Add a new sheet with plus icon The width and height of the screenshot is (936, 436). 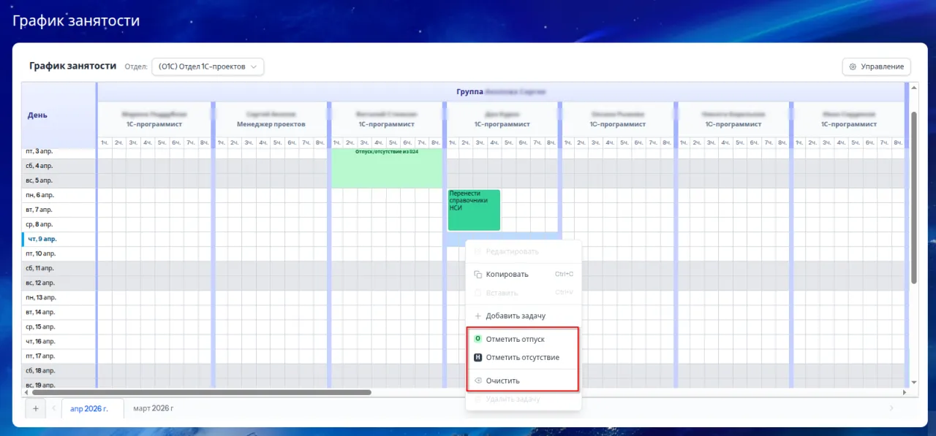coord(34,408)
